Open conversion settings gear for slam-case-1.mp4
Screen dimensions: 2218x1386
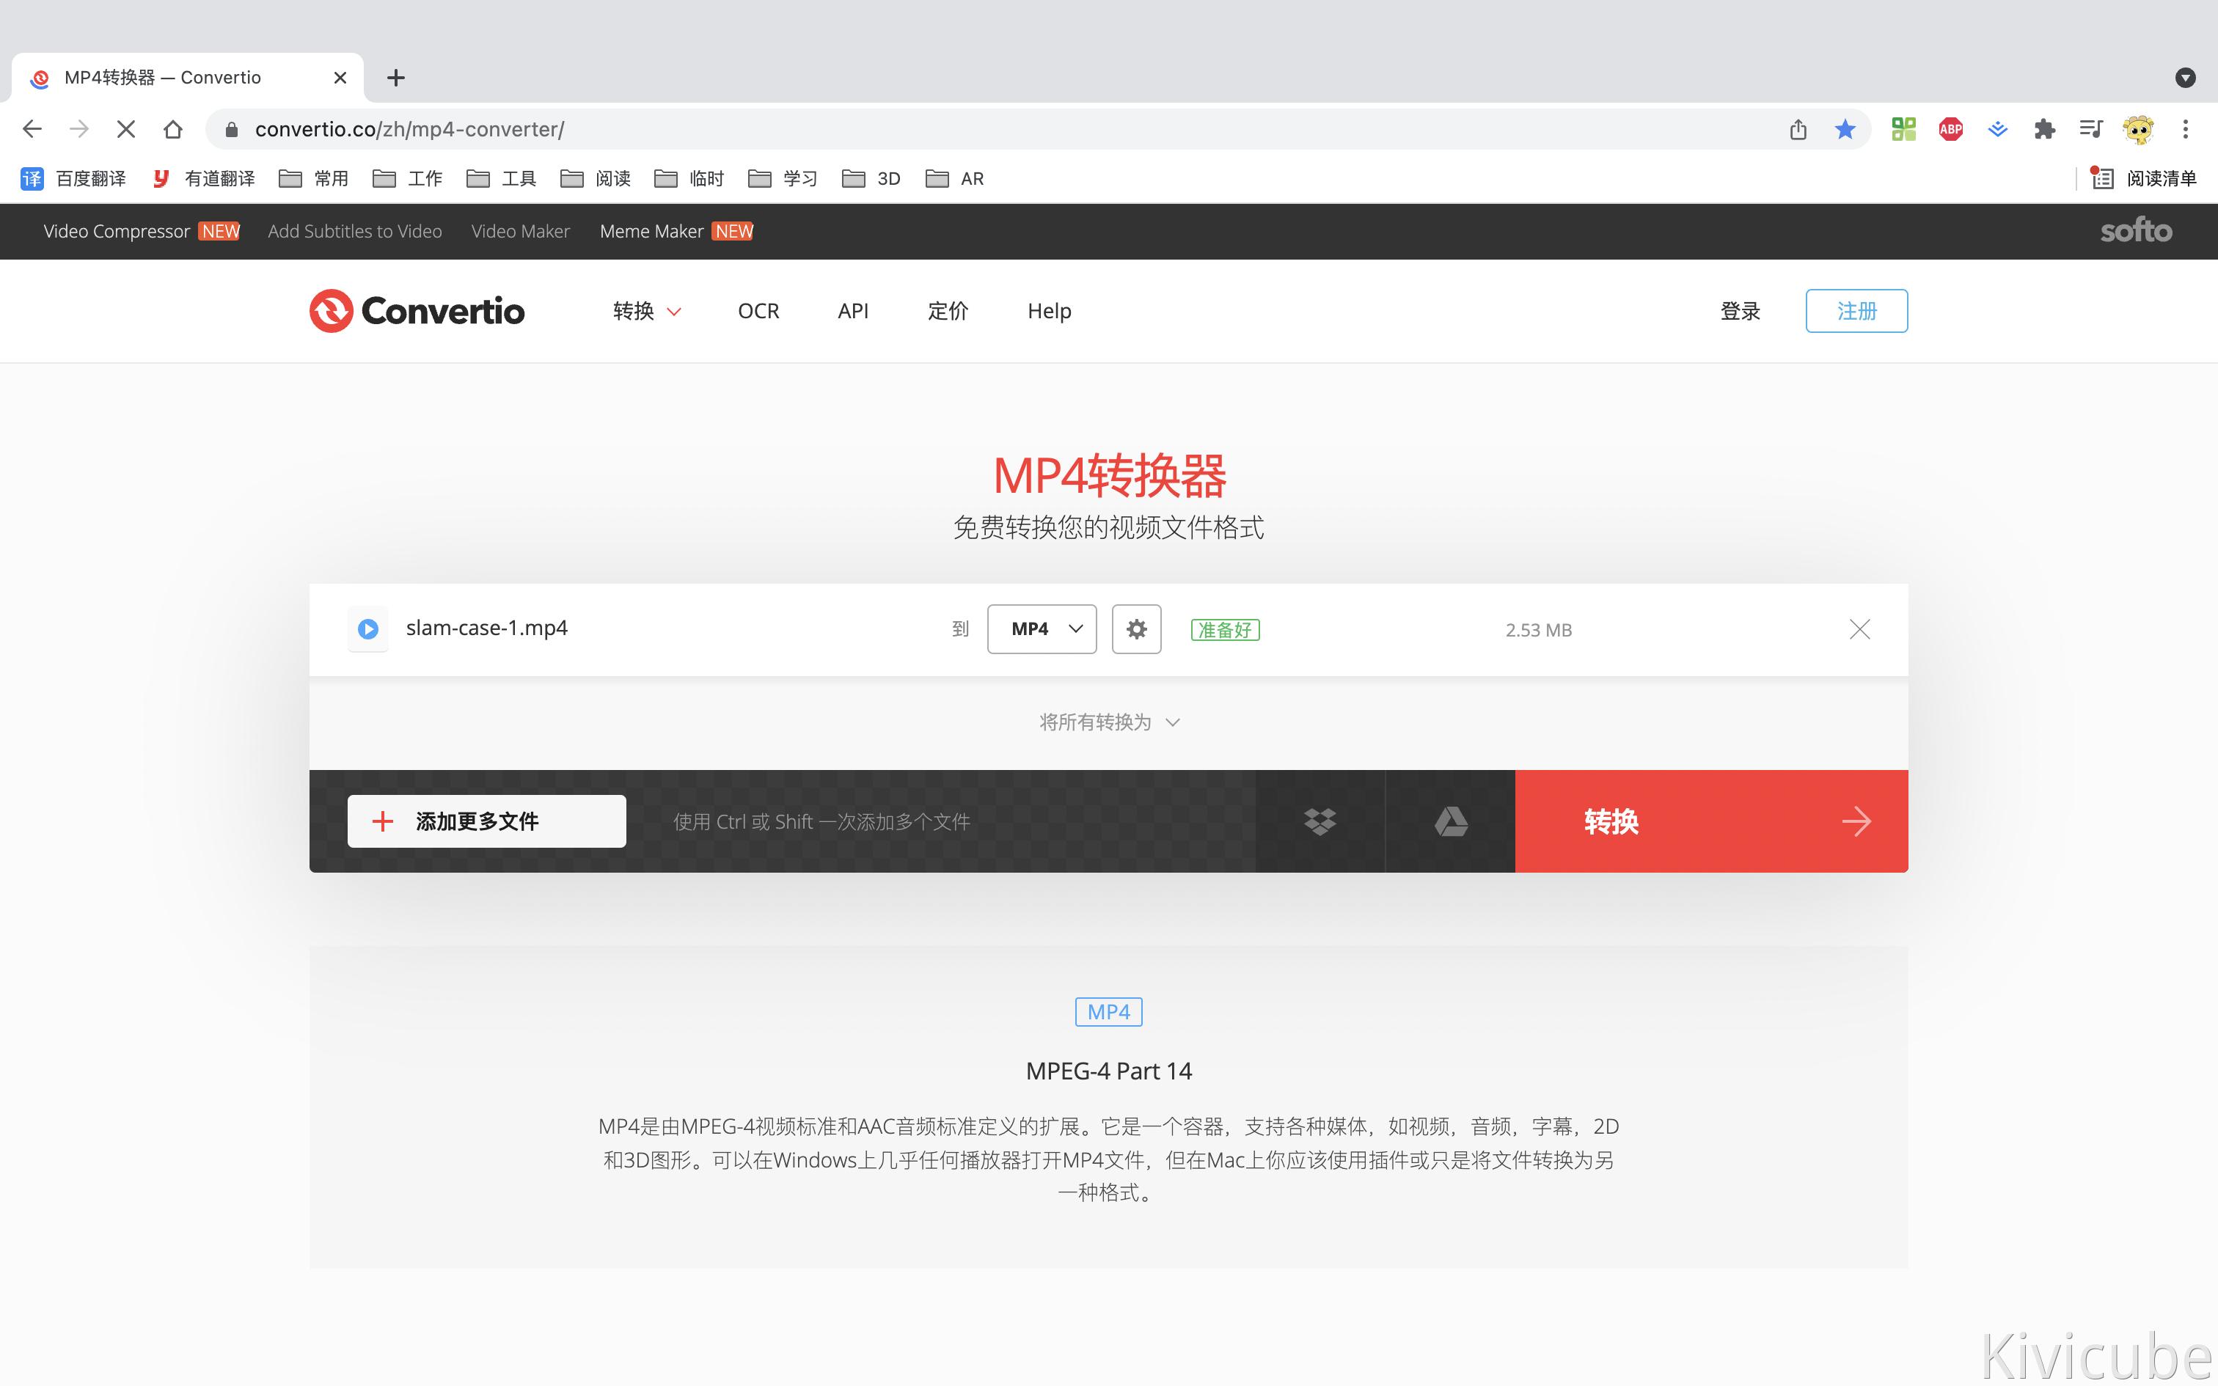click(x=1136, y=629)
